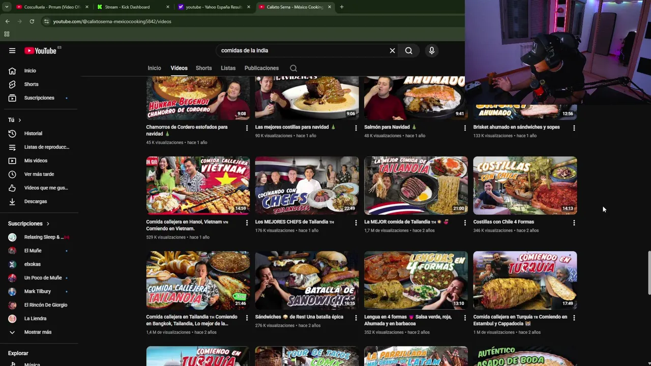Screen dimensions: 651x366
Task: Expand the Suscripciones section heading chevron
Action: click(48, 224)
